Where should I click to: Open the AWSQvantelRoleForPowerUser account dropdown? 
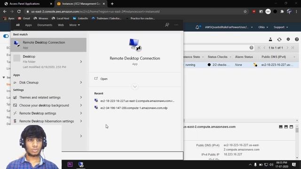pos(229,27)
